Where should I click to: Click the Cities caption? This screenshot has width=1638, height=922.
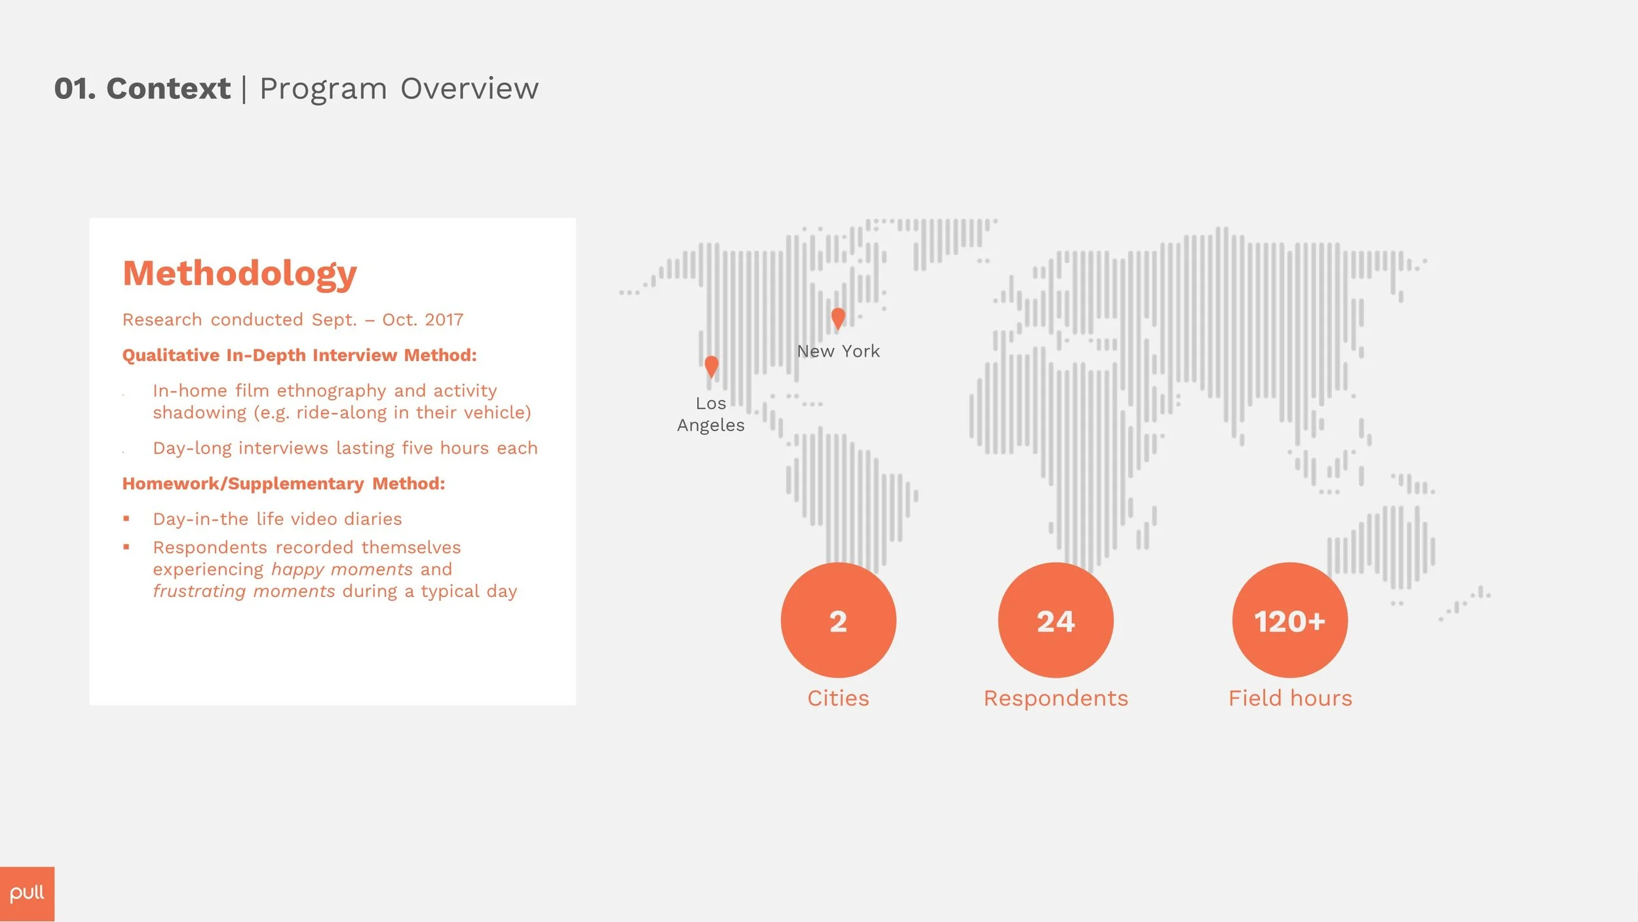pos(838,699)
